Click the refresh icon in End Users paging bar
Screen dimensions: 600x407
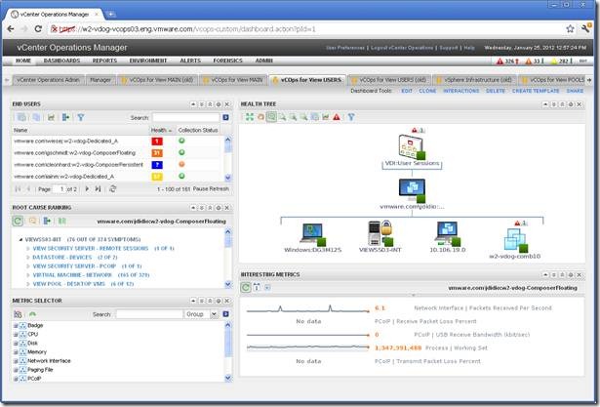click(112, 188)
